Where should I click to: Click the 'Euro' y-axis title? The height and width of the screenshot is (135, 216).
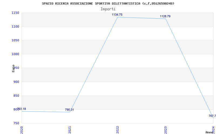pos(13,69)
